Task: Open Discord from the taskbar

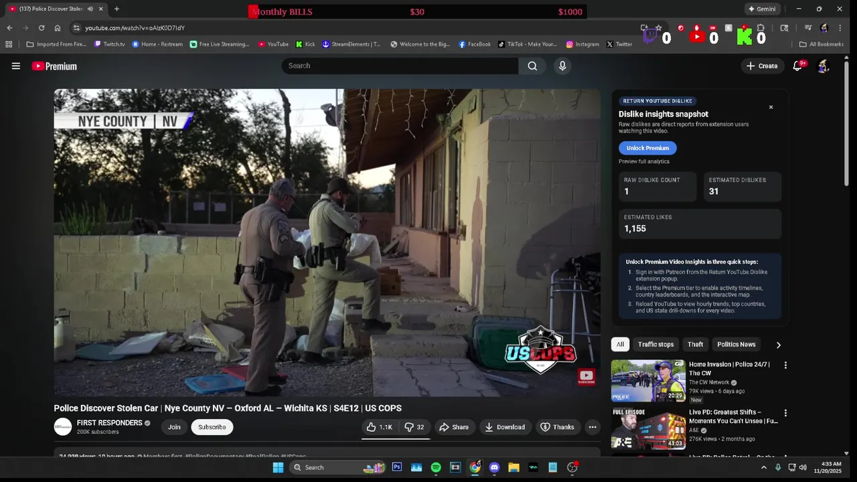Action: pyautogui.click(x=494, y=467)
